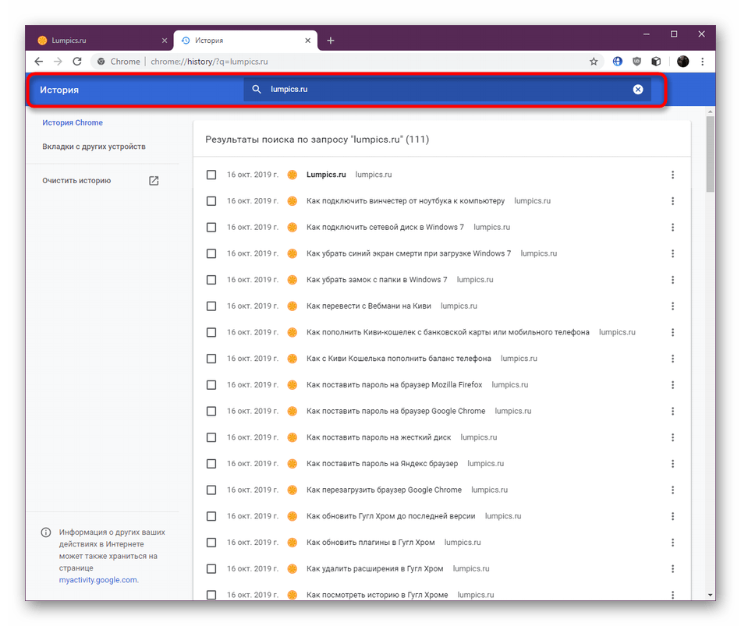Screen dimensions: 741x626
Task: Open the Chrome three-dot main menu
Action: 703,62
